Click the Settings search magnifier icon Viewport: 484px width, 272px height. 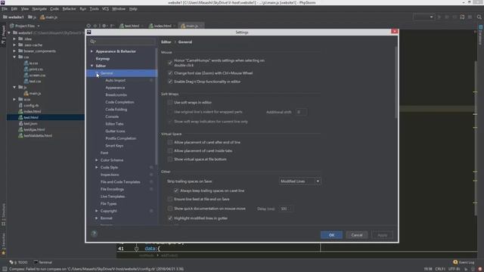[x=92, y=42]
